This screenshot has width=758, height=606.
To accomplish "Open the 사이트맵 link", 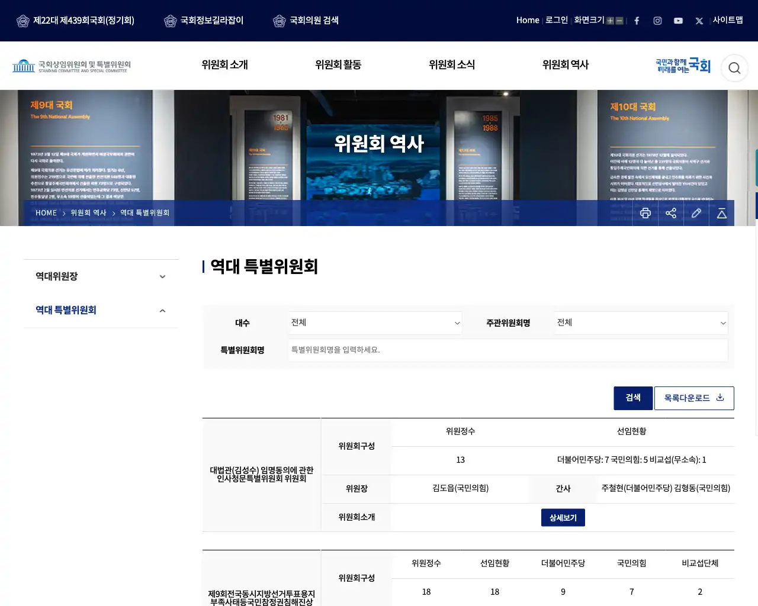I will pos(728,20).
